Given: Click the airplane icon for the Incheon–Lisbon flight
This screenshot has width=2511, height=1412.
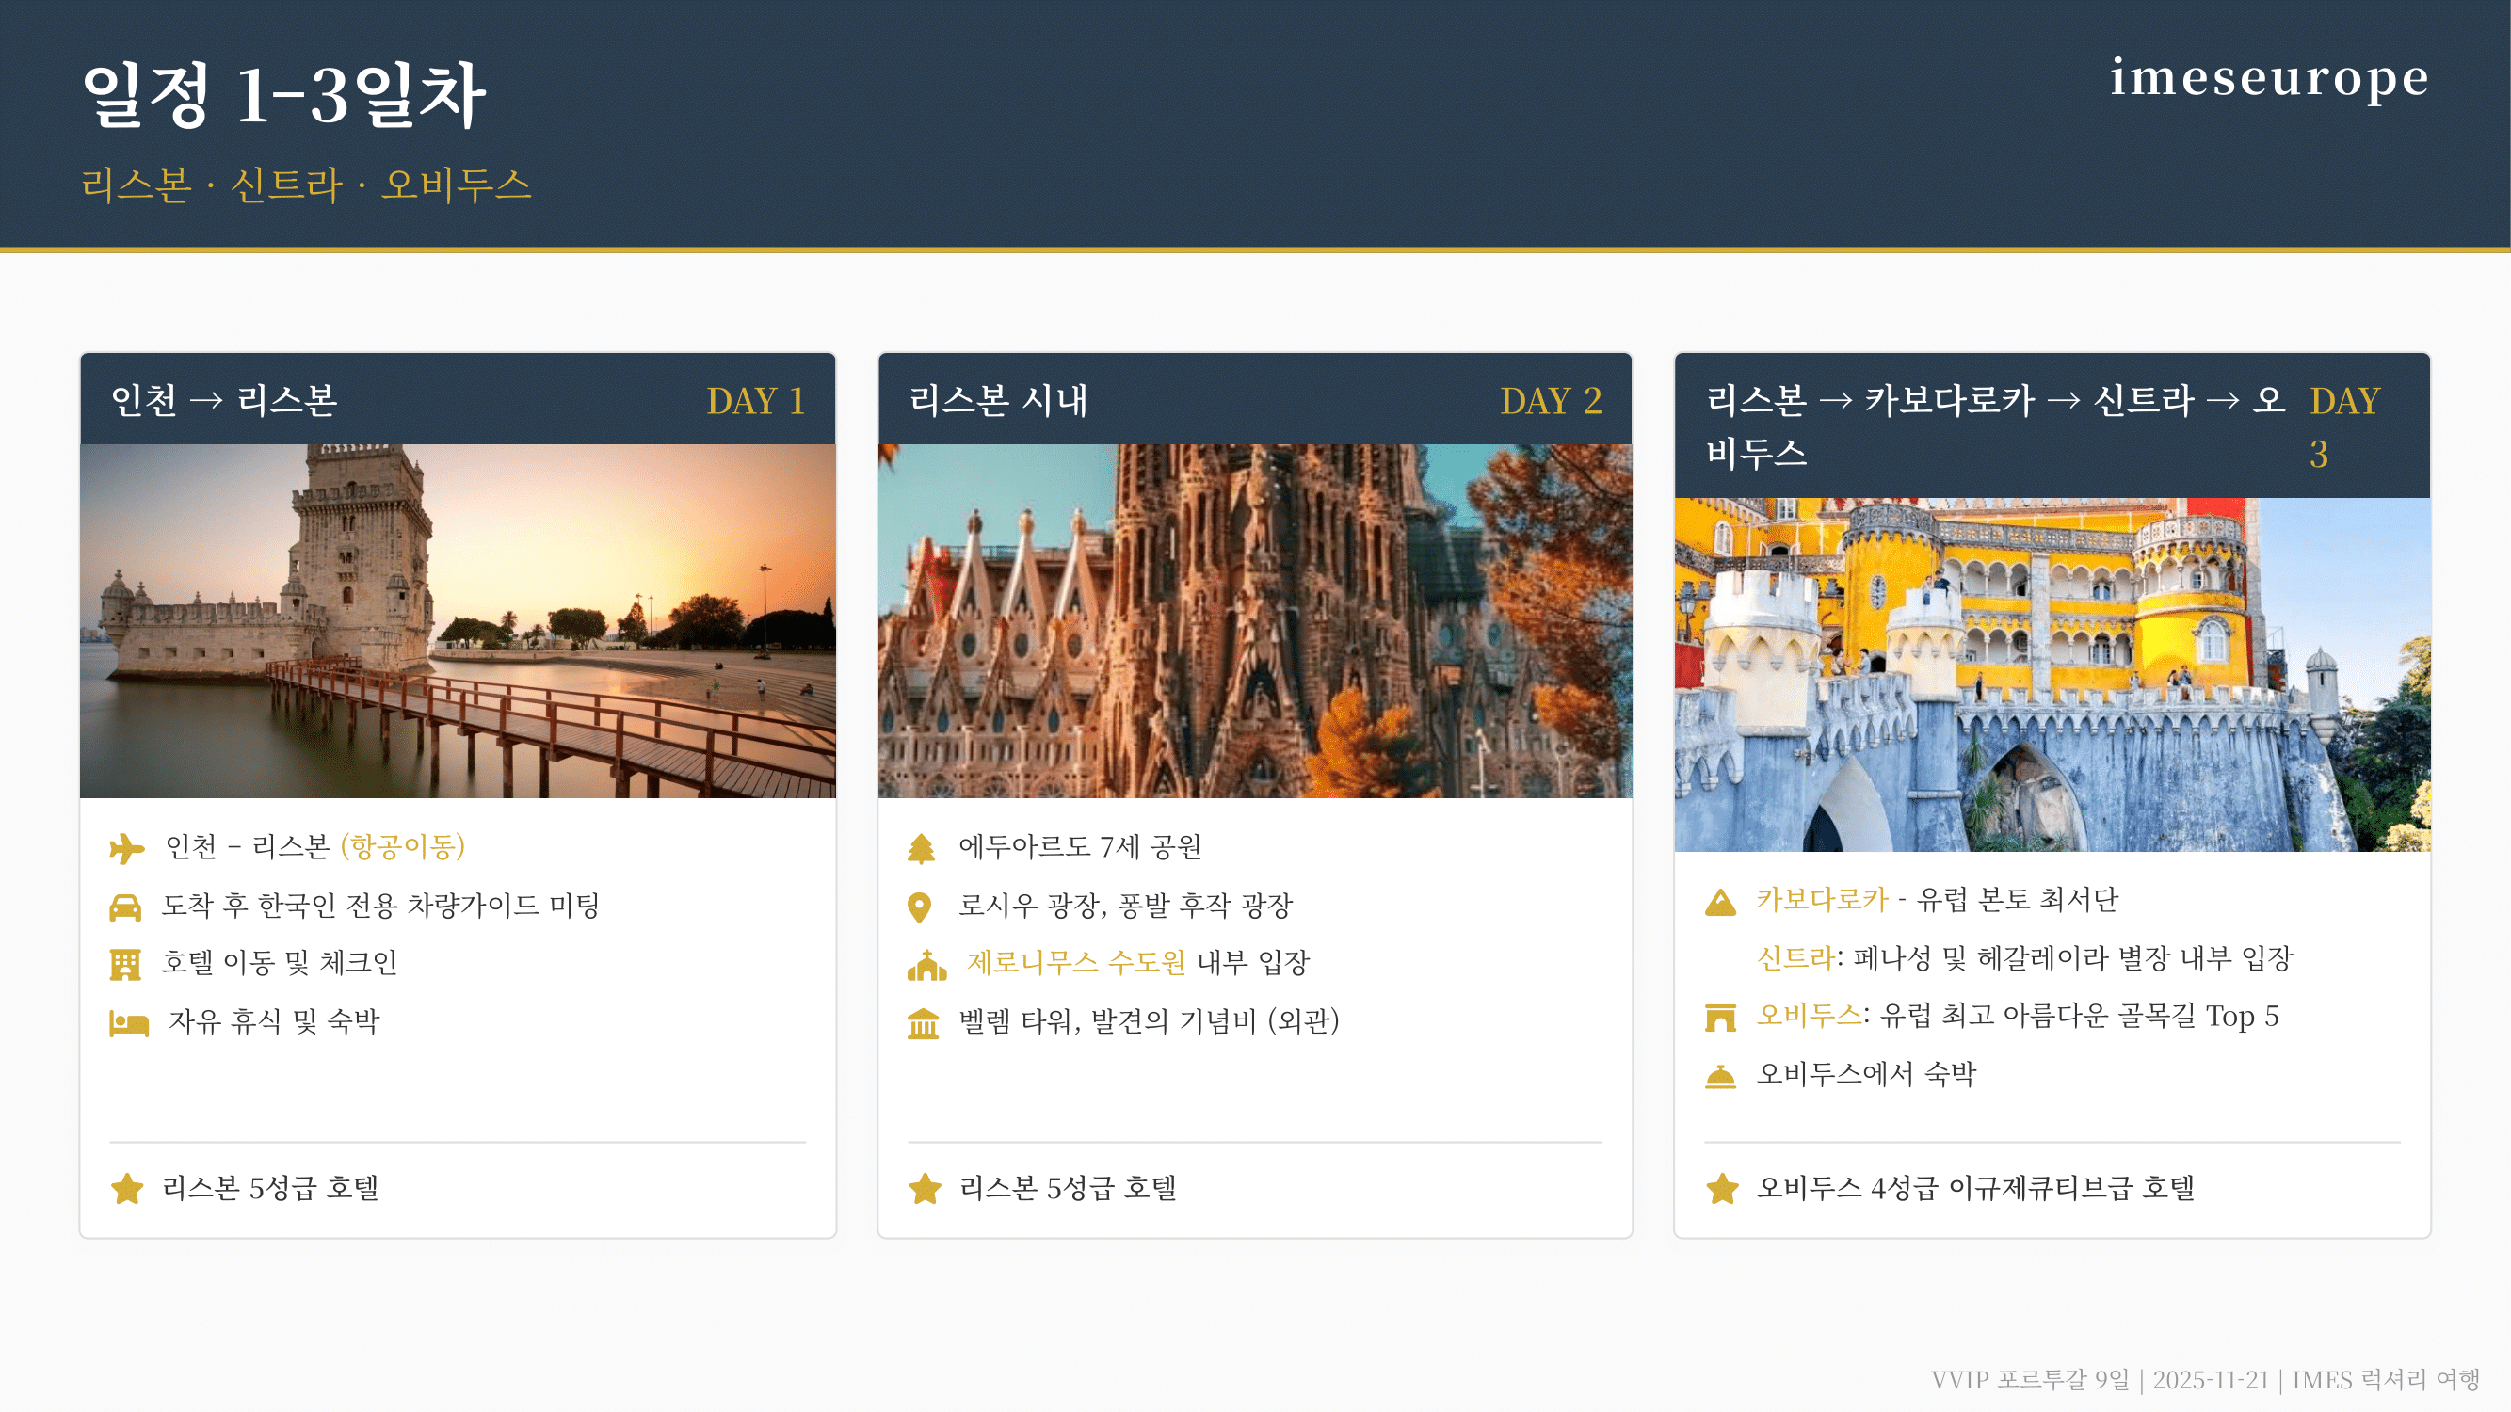Looking at the screenshot, I should pyautogui.click(x=127, y=848).
